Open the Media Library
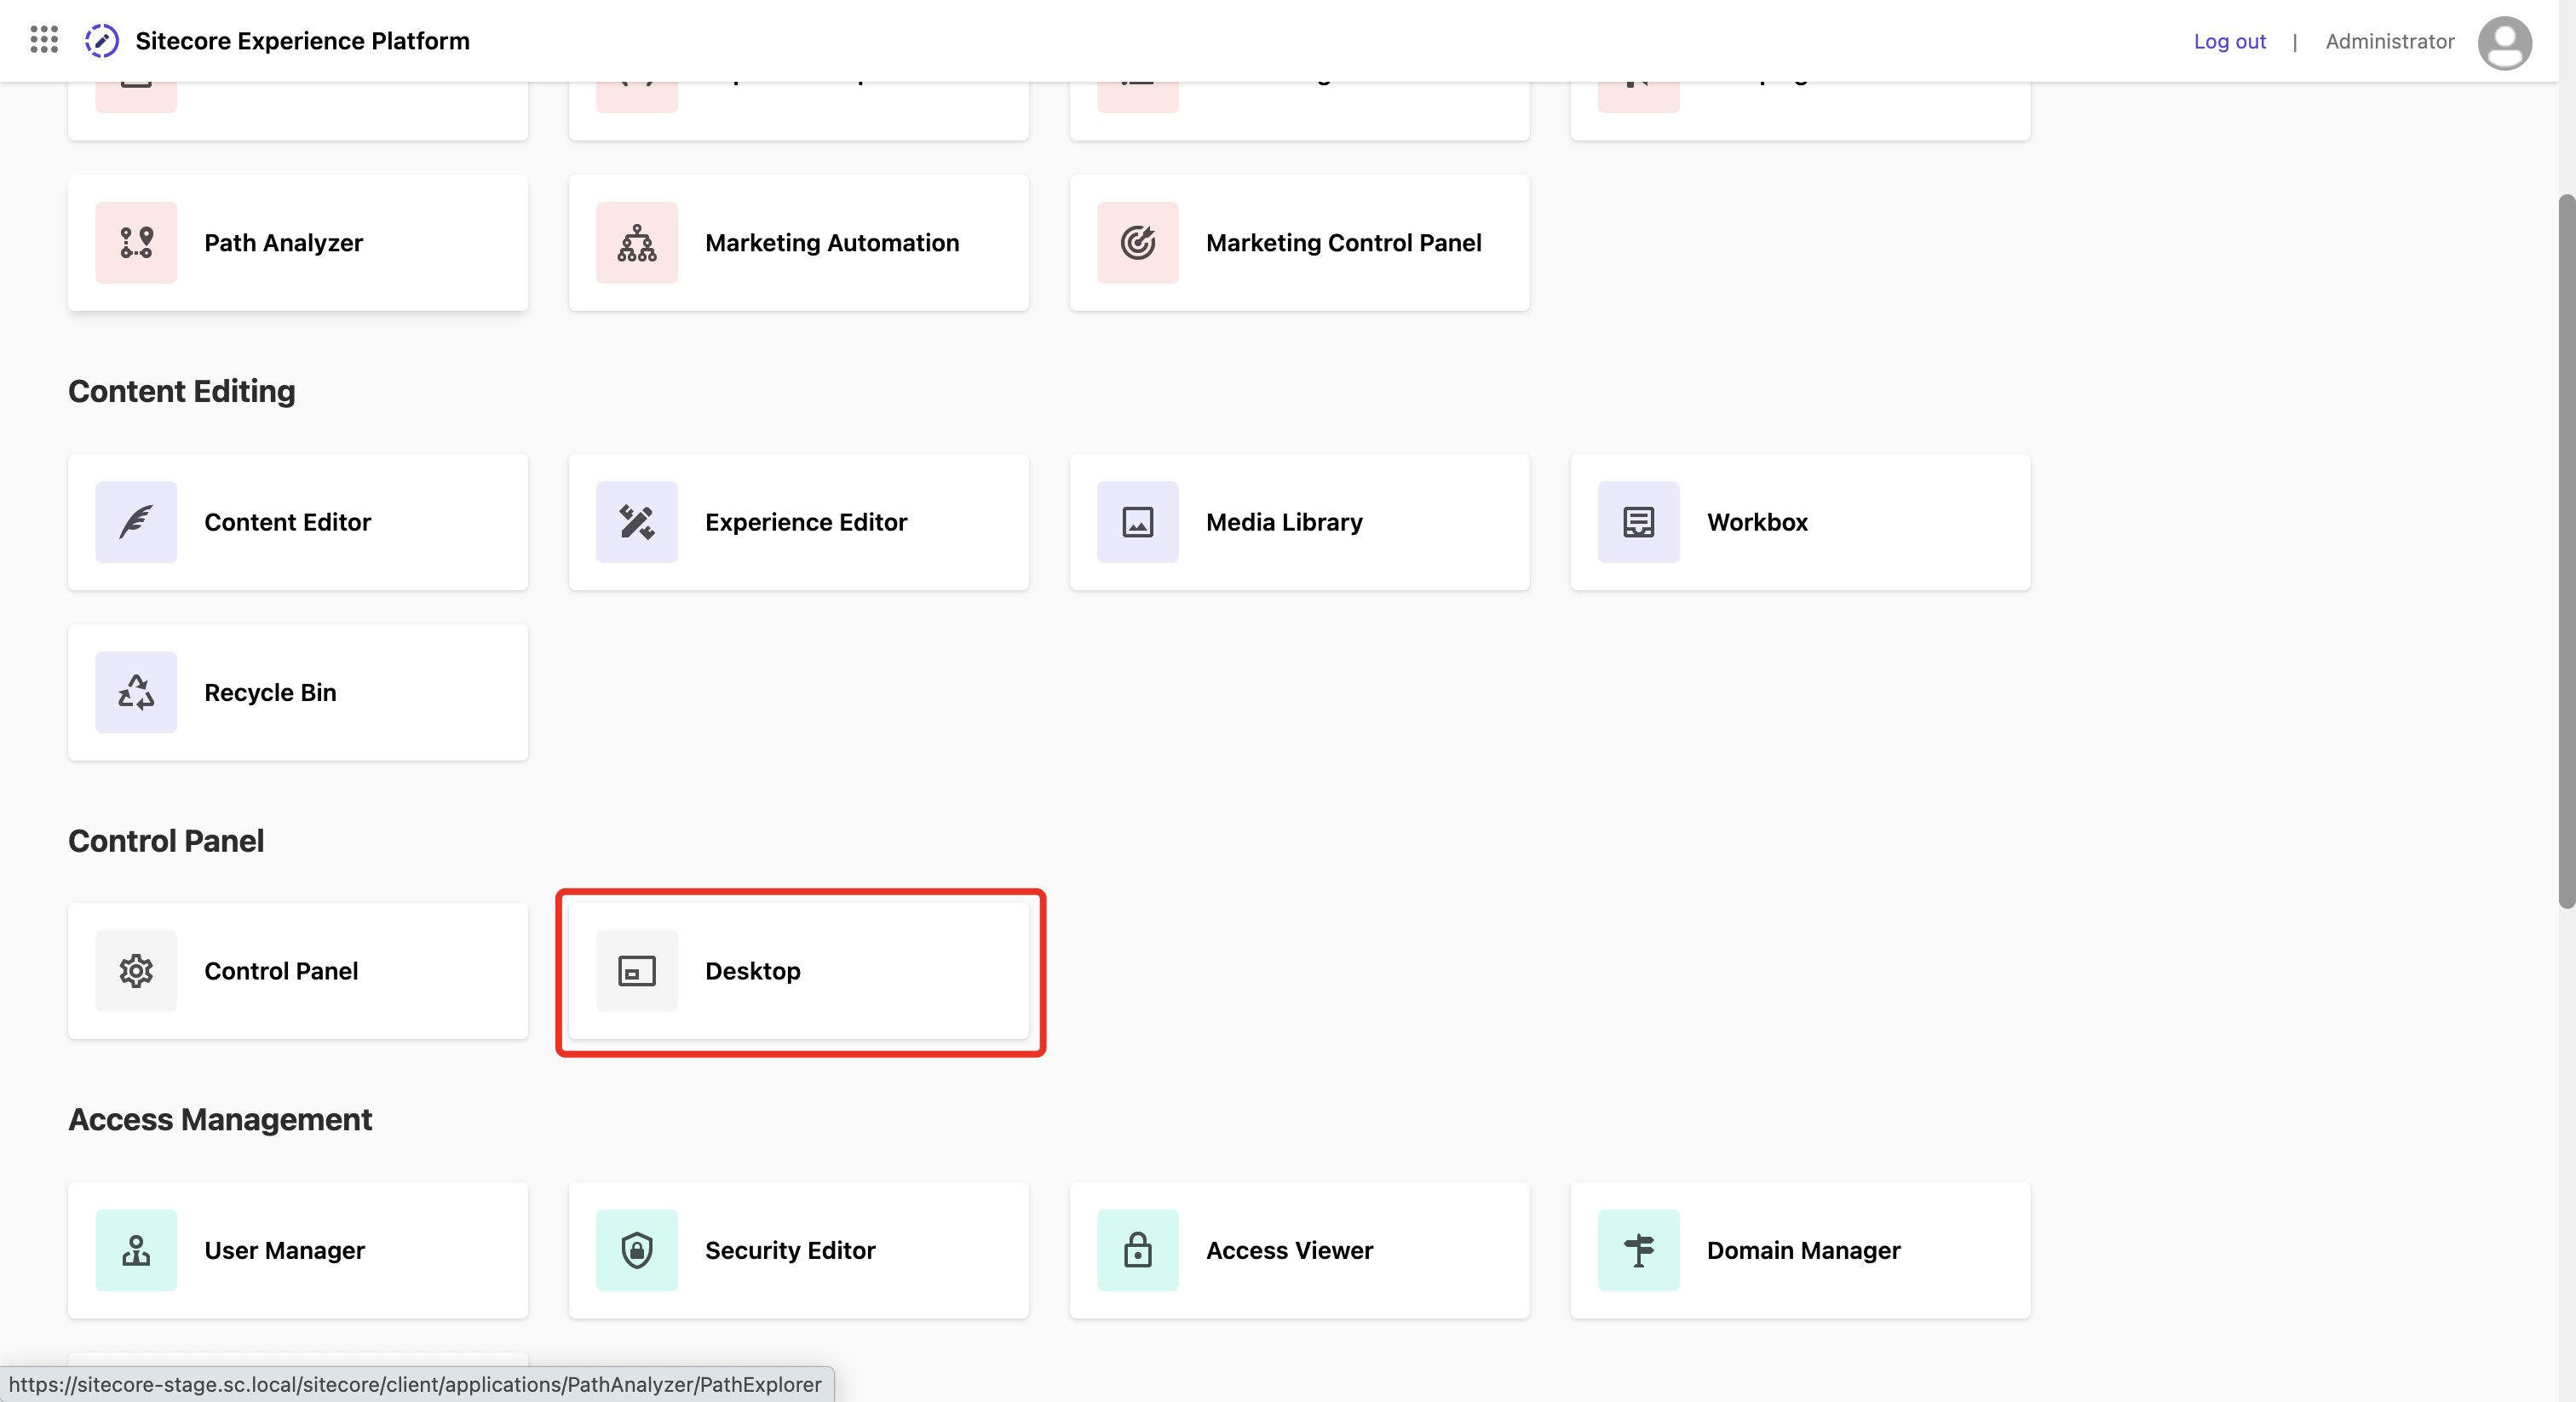The image size is (2576, 1402). [x=1300, y=522]
